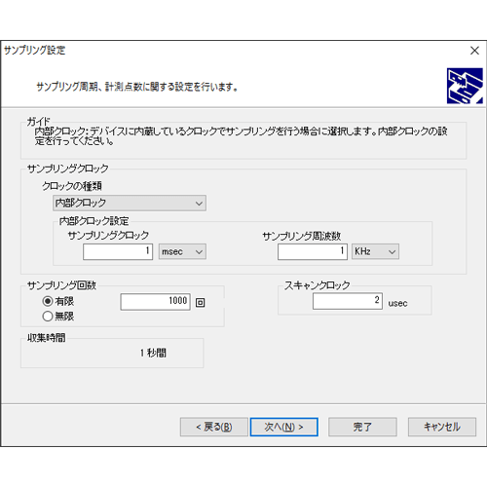Click the 次へ(N) > button
Screen dimensions: 487x487
coord(283,427)
